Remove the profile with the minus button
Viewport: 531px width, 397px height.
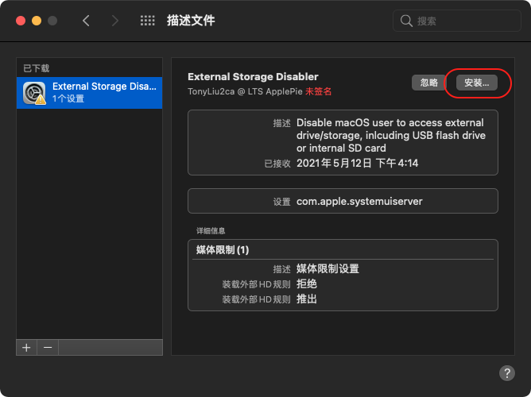pyautogui.click(x=47, y=348)
